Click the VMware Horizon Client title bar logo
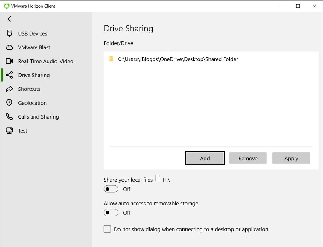Image resolution: width=323 pixels, height=247 pixels. coord(7,6)
